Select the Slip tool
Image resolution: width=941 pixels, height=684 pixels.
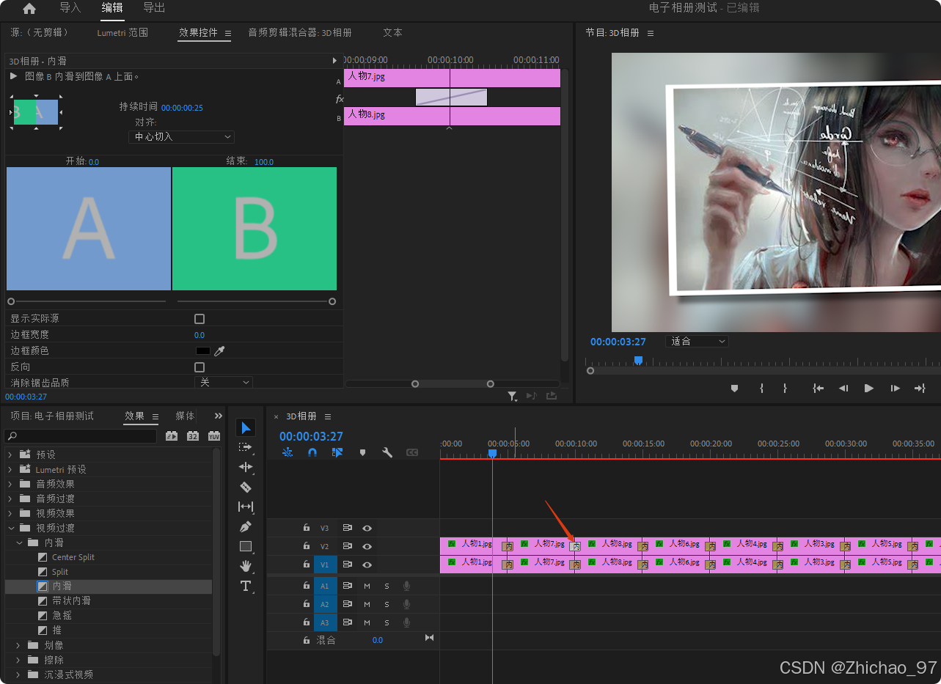[246, 507]
